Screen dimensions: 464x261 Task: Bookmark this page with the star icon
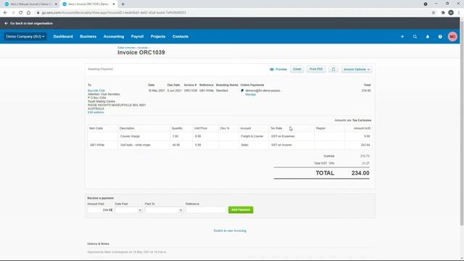[434, 13]
